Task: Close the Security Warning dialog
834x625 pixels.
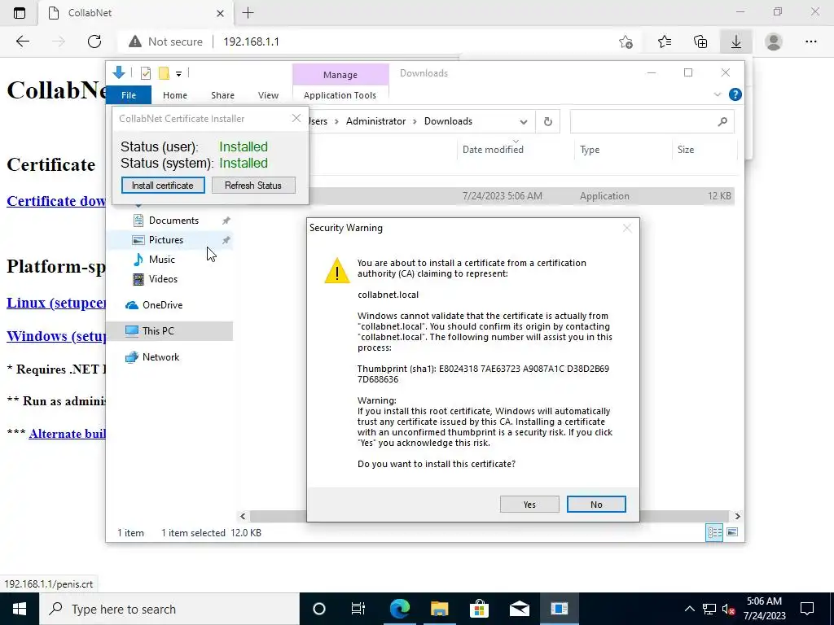Action: point(627,228)
